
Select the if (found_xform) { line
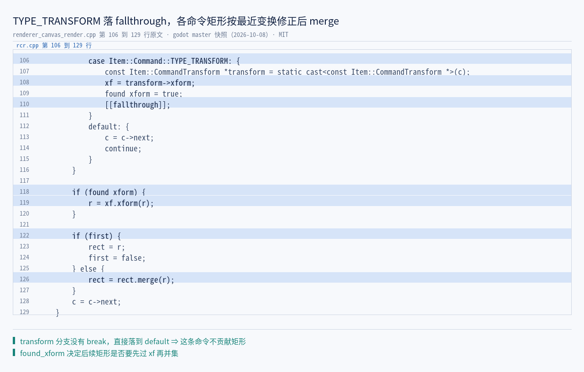(109, 192)
